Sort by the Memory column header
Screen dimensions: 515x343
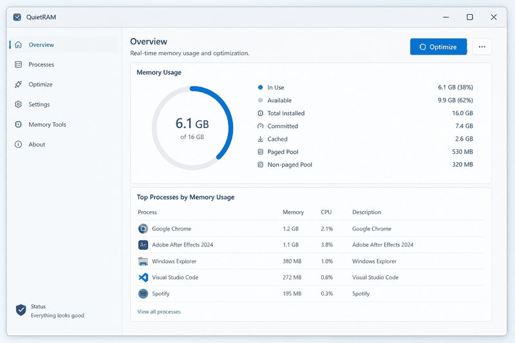coord(294,212)
